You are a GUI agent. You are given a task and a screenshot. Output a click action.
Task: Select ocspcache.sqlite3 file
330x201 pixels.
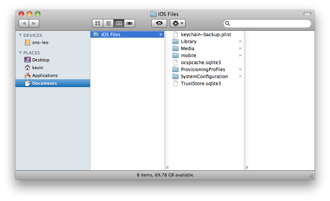[207, 62]
